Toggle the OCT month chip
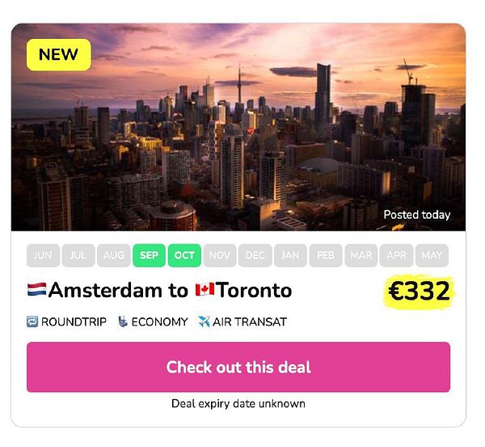 [184, 255]
